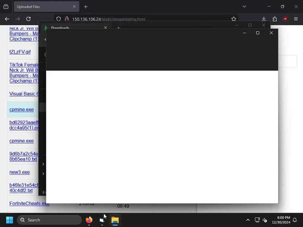Open the white app icon on taskbar
Image resolution: width=303 pixels, height=227 pixels.
click(x=102, y=220)
